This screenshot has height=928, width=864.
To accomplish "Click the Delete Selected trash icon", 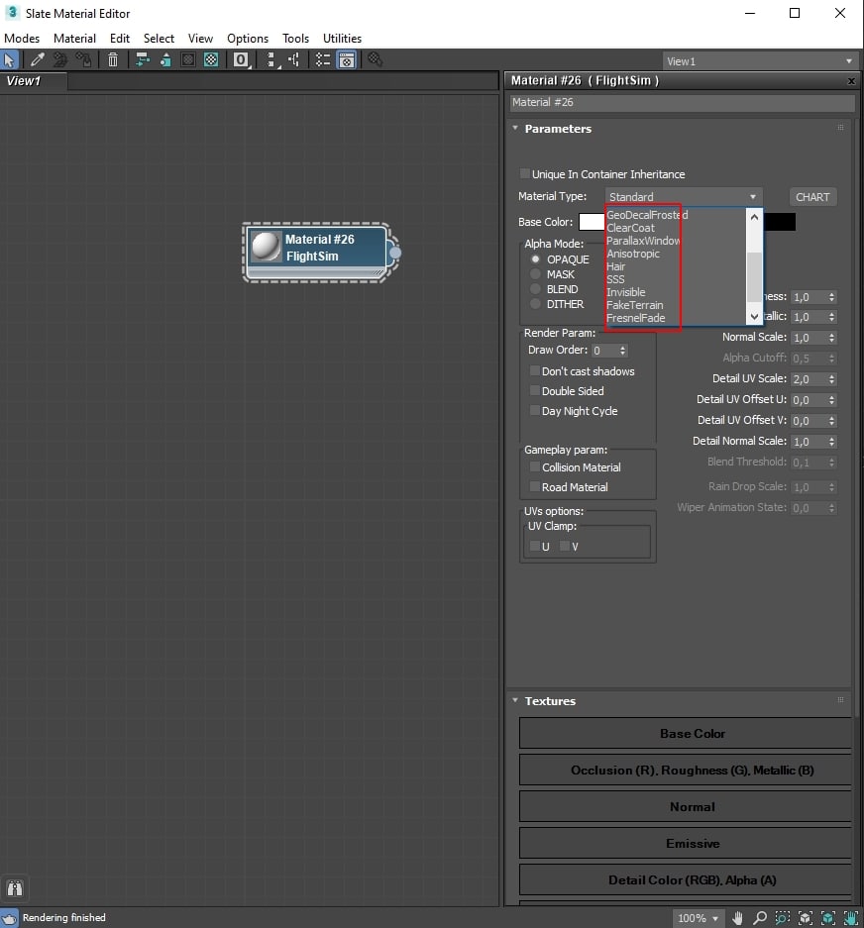I will (113, 60).
